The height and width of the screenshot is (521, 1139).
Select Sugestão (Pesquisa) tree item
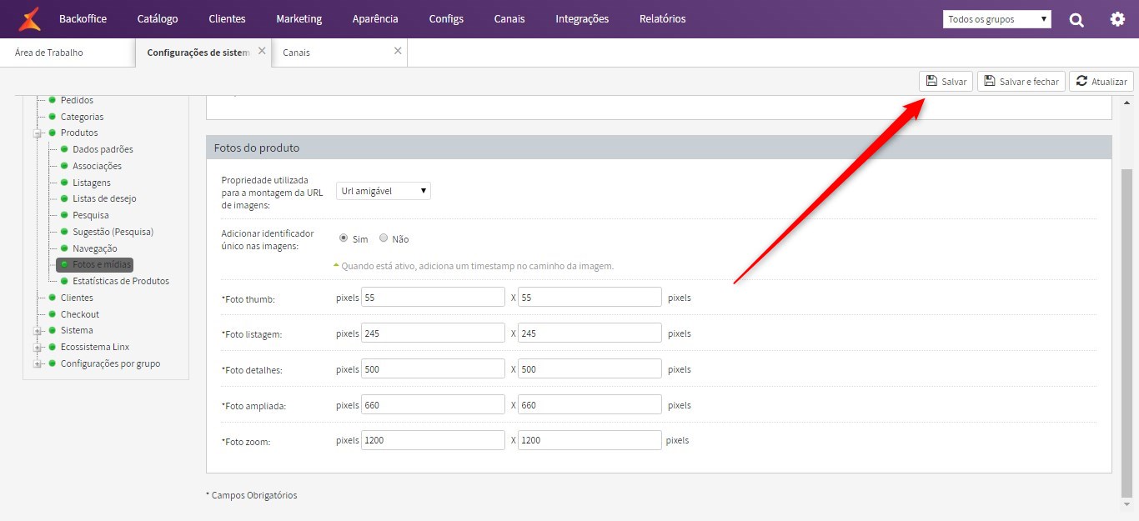tap(113, 232)
